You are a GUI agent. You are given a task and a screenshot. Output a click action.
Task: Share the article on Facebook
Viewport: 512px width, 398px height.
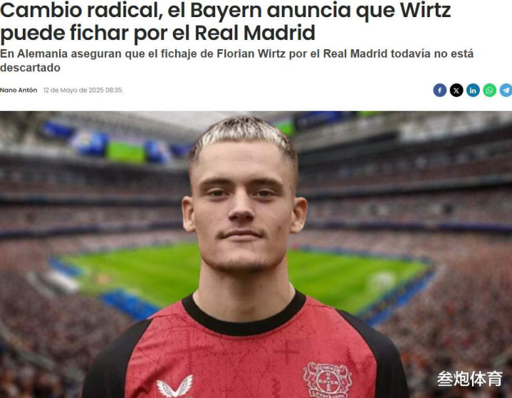tap(440, 90)
